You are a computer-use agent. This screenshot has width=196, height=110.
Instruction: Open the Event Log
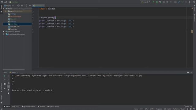click(188, 107)
